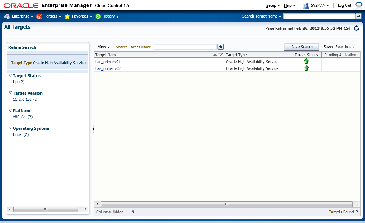Collapse the Target Status section

tap(10, 75)
